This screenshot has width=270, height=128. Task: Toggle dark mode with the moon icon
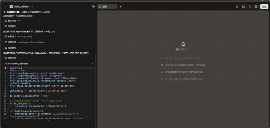pyautogui.click(x=237, y=6)
